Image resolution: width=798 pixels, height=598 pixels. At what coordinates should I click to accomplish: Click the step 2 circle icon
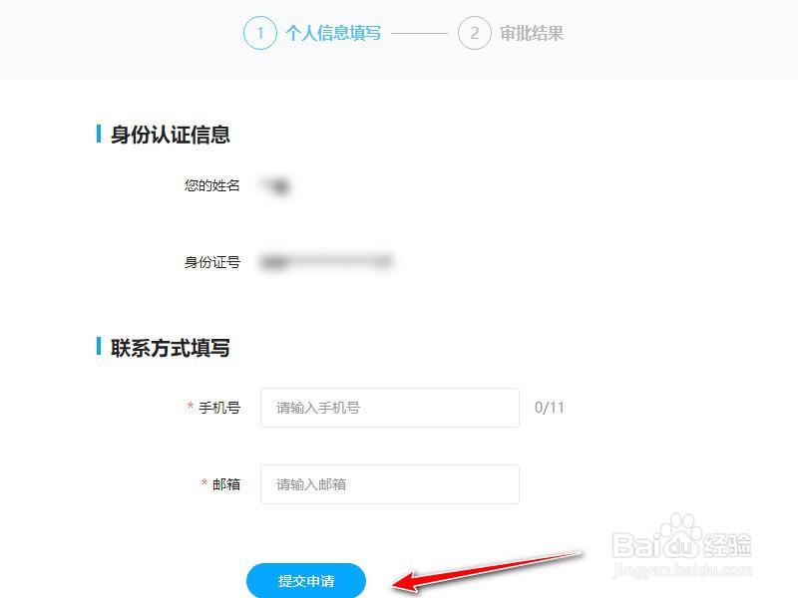pos(475,33)
